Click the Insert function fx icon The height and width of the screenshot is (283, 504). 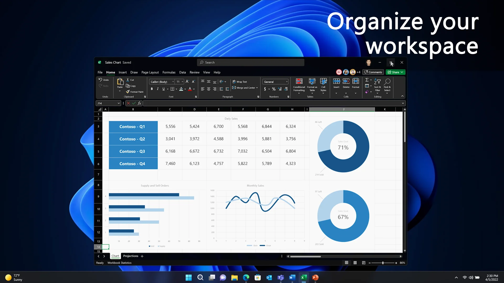coord(139,103)
